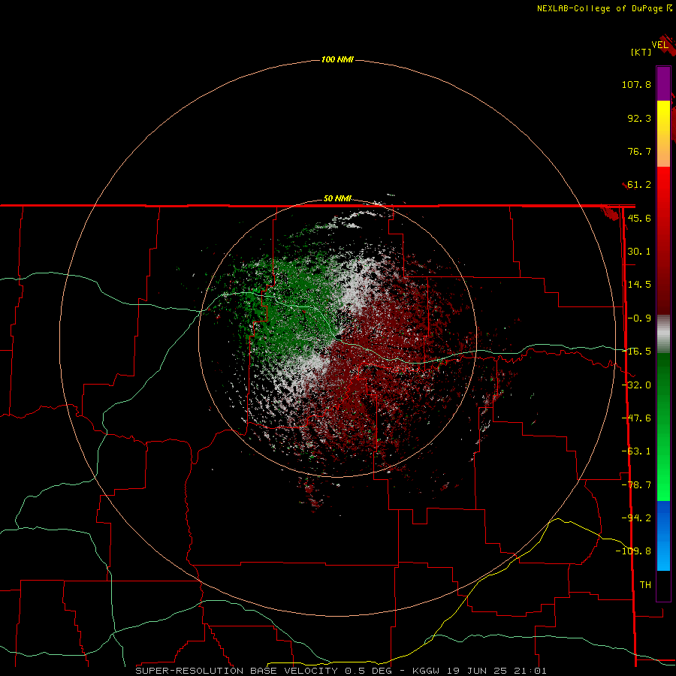This screenshot has height=676, width=676.
Task: Click the 100 NMI range ring label
Action: (x=337, y=59)
